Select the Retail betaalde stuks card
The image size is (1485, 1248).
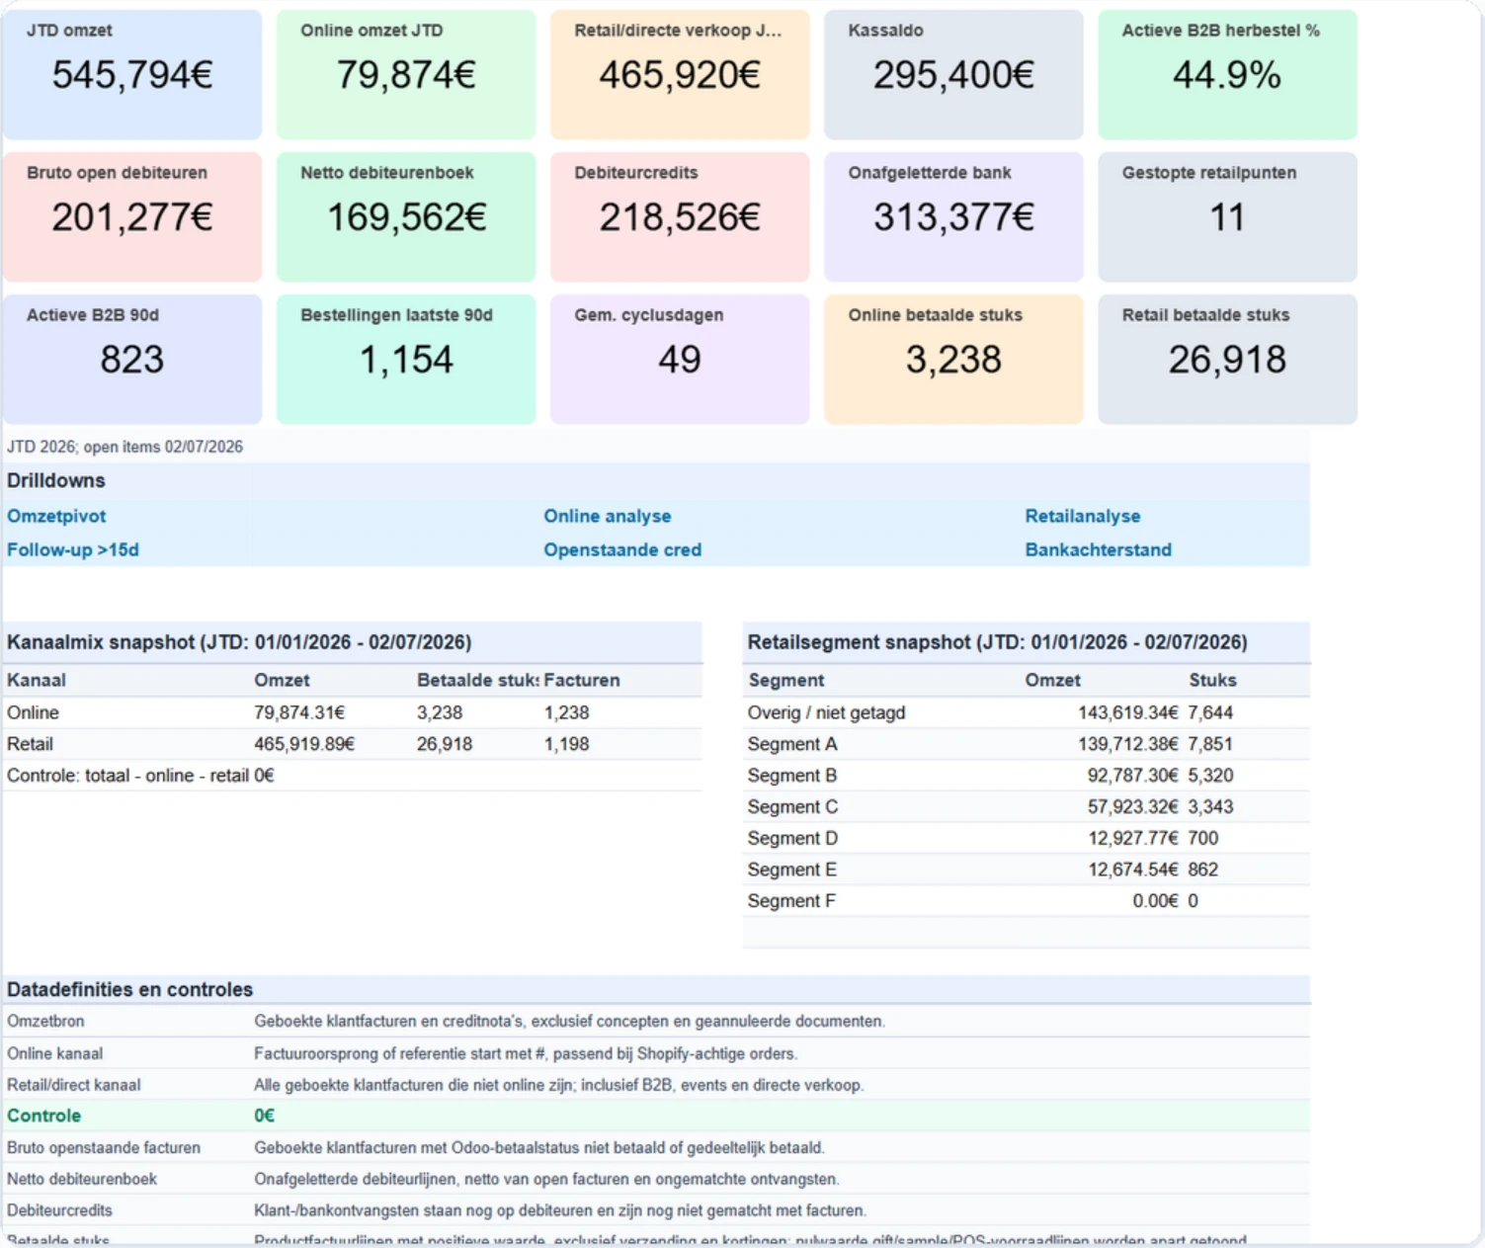point(1227,360)
